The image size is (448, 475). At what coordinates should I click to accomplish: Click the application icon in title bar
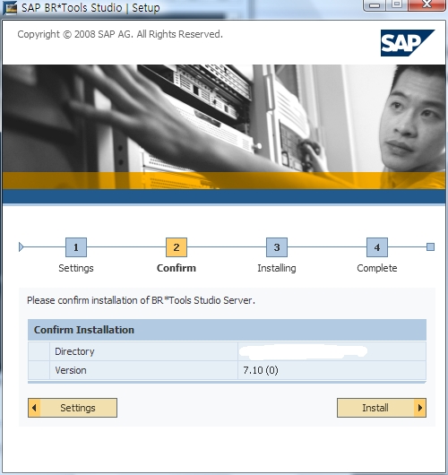(x=10, y=7)
